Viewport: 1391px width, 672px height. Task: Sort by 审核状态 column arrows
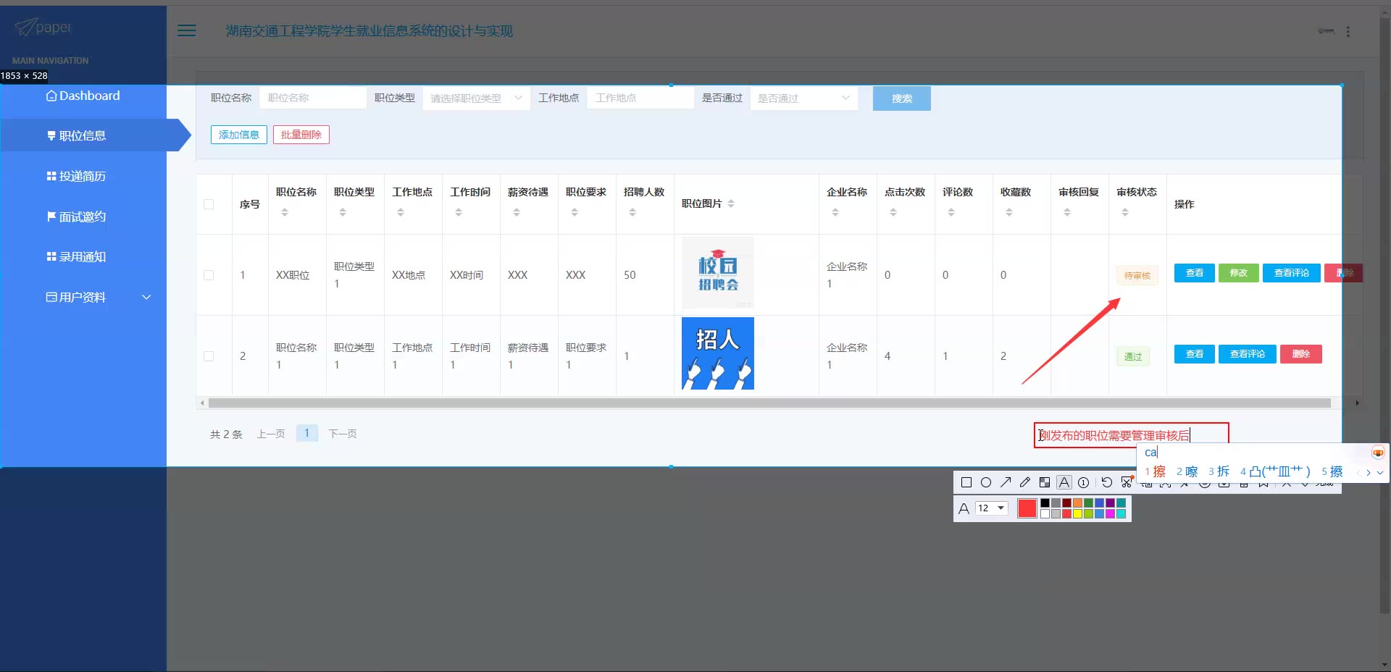coord(1125,212)
